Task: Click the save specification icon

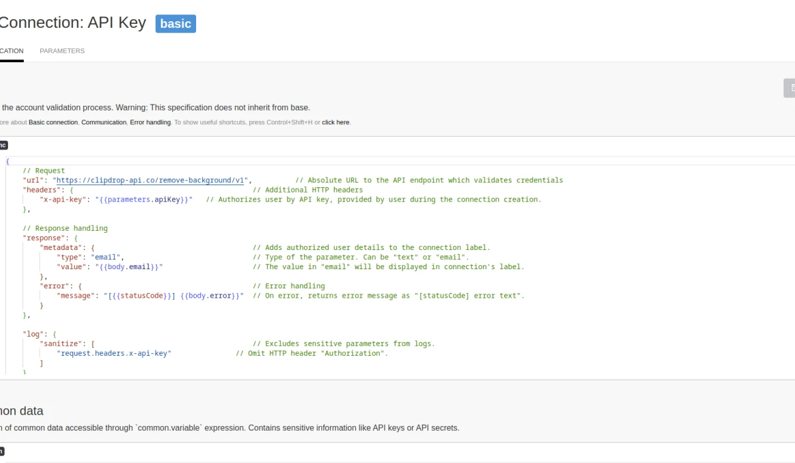Action: [x=790, y=88]
